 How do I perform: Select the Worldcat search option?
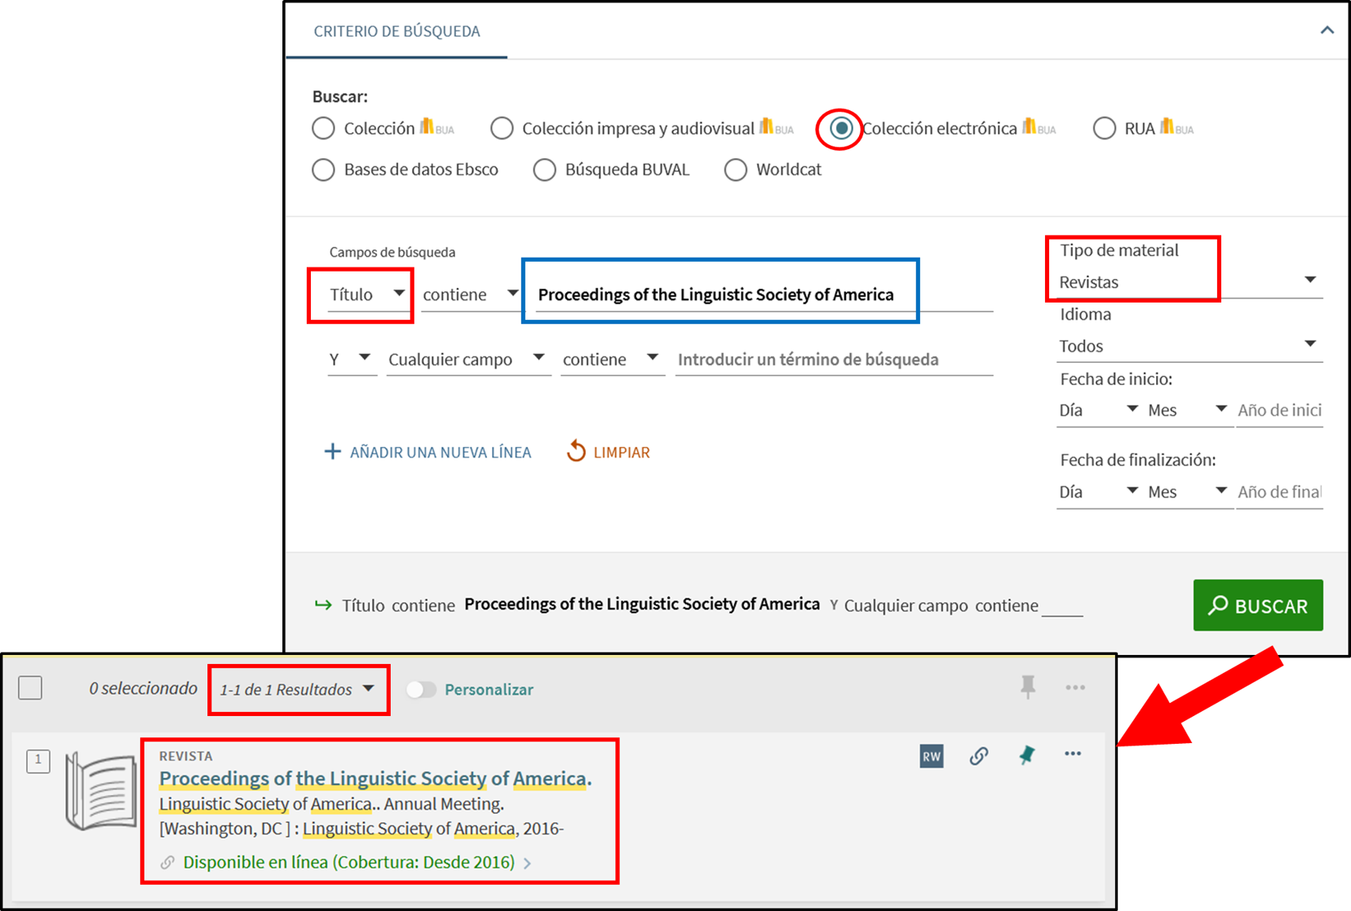click(x=736, y=170)
